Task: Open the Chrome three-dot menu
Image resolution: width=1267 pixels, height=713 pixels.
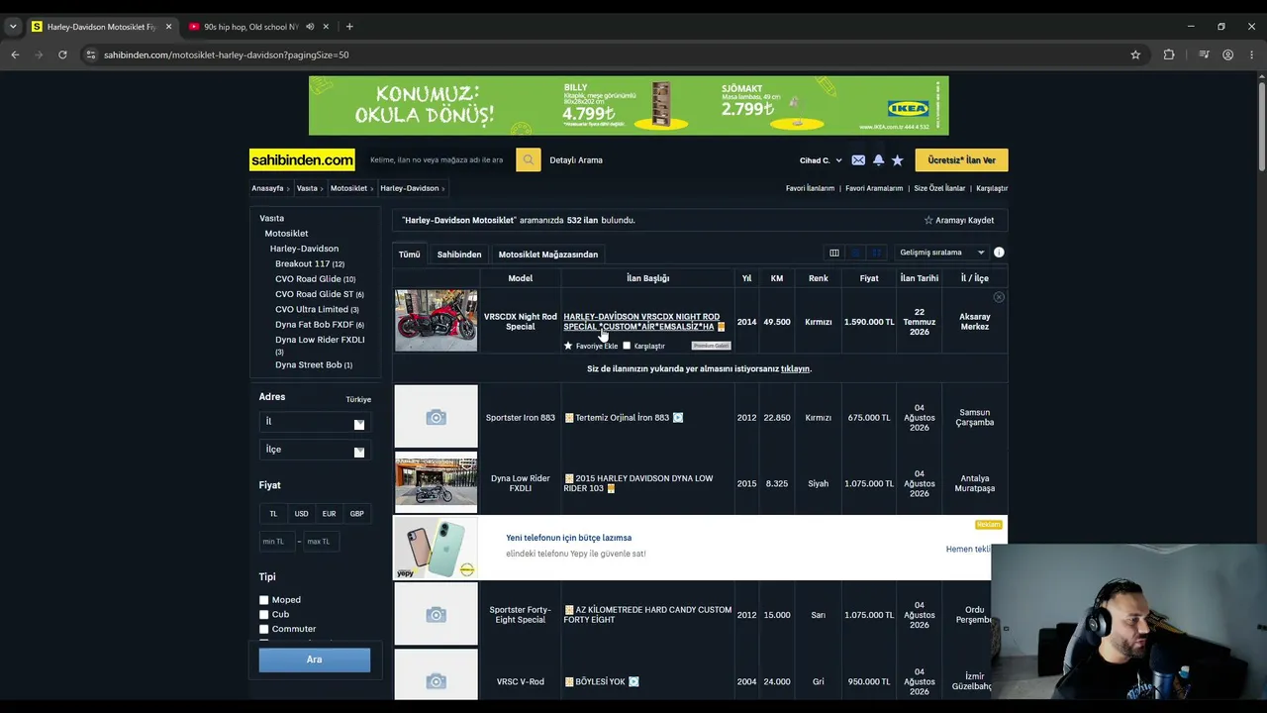Action: [x=1251, y=54]
